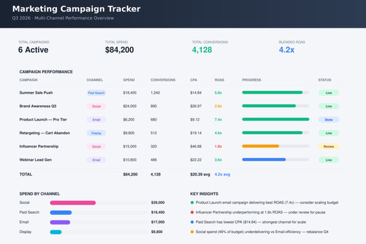Open the Product Launch — Pro Tier campaign

click(43, 119)
